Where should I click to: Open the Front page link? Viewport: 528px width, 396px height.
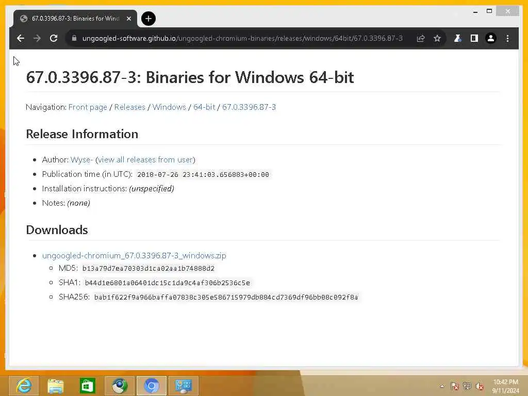pos(88,107)
